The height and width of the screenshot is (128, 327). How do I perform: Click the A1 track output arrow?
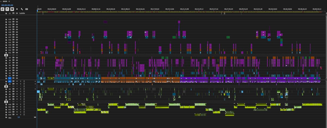35,81
